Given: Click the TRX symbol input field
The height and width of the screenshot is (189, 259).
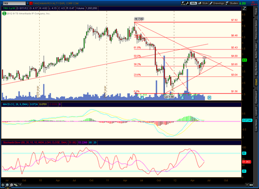Looking at the screenshot, I should [x=14, y=3].
